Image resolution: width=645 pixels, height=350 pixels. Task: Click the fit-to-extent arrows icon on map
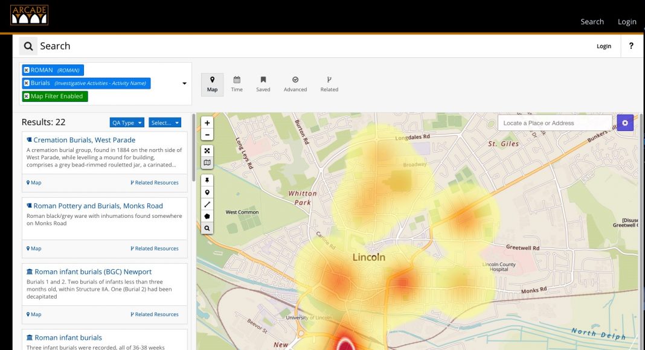pyautogui.click(x=207, y=151)
